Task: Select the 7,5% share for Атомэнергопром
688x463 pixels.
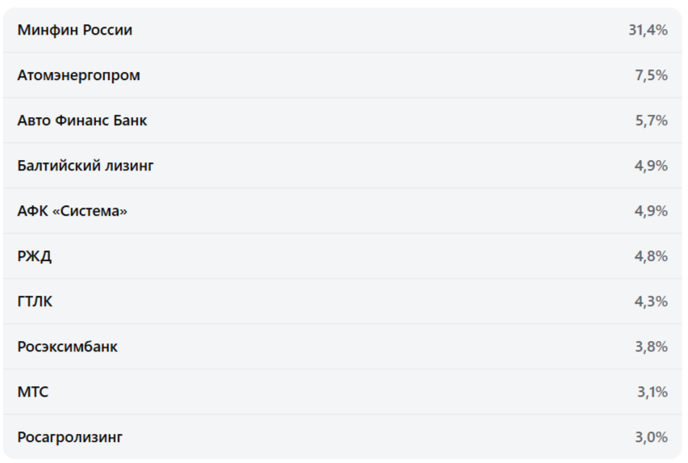Action: click(651, 75)
